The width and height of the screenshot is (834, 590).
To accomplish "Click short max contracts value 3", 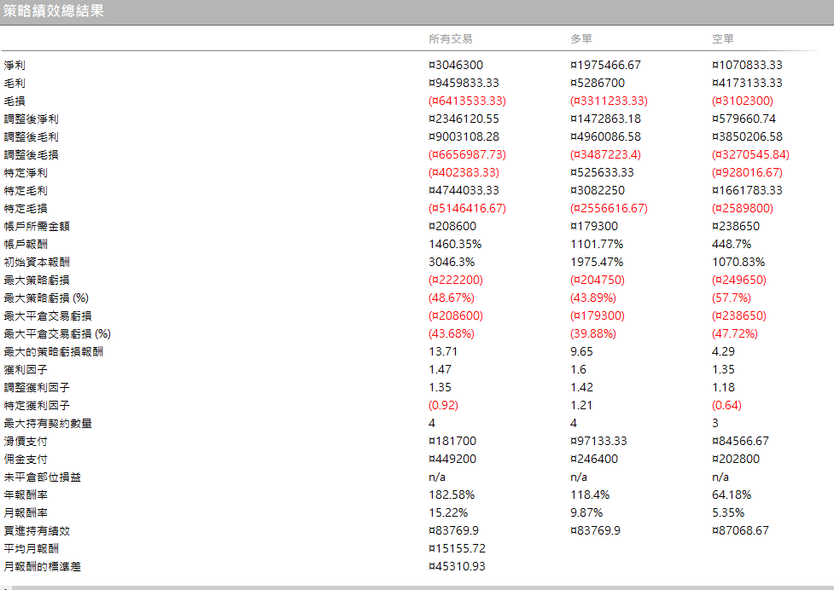I will click(715, 423).
